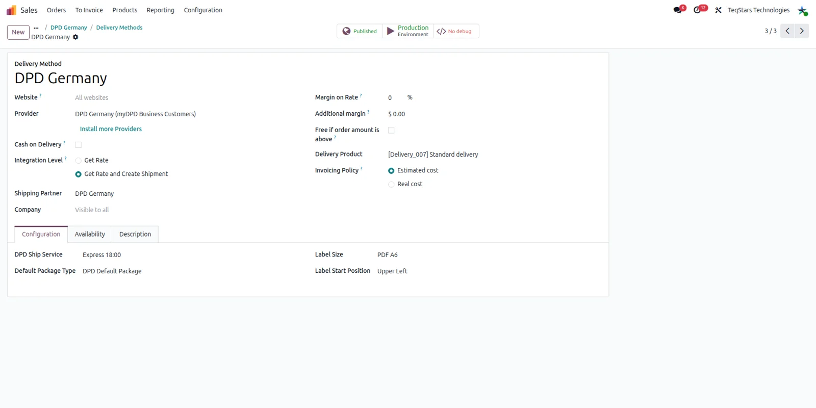Open the To Invoice menu

tap(89, 10)
